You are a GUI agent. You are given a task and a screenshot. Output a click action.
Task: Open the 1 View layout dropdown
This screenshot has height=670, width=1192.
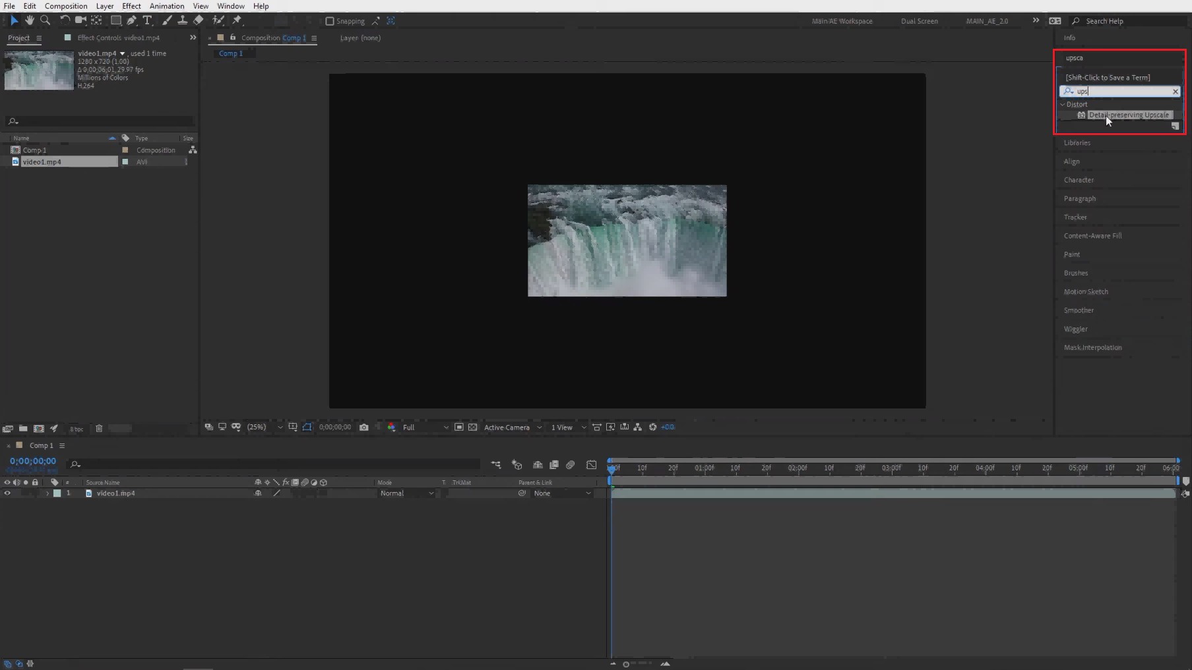pos(568,427)
